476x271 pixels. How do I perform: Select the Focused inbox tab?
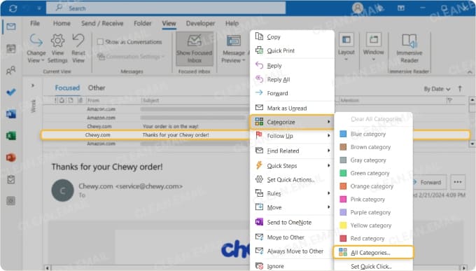67,88
